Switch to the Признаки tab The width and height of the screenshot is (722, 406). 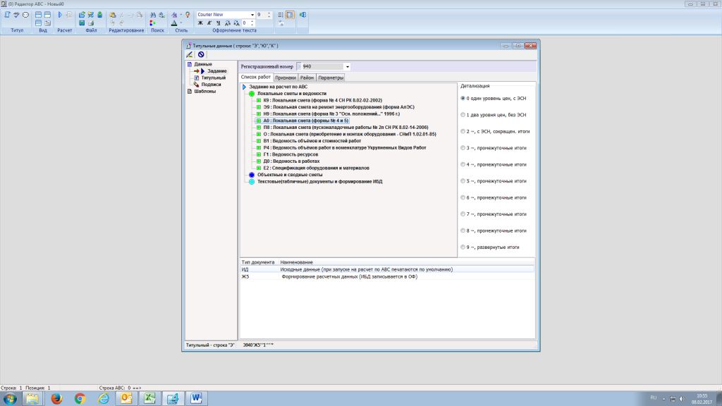pos(286,78)
